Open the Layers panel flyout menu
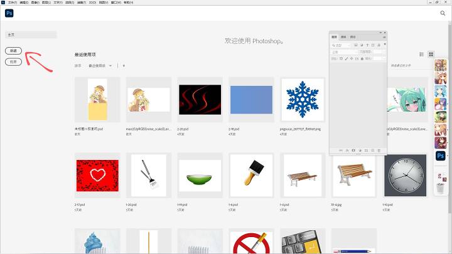This screenshot has width=452, height=254. (x=385, y=37)
